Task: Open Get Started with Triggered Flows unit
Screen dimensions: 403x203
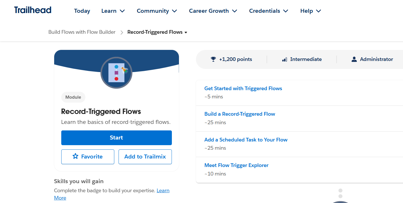Action: (x=243, y=88)
